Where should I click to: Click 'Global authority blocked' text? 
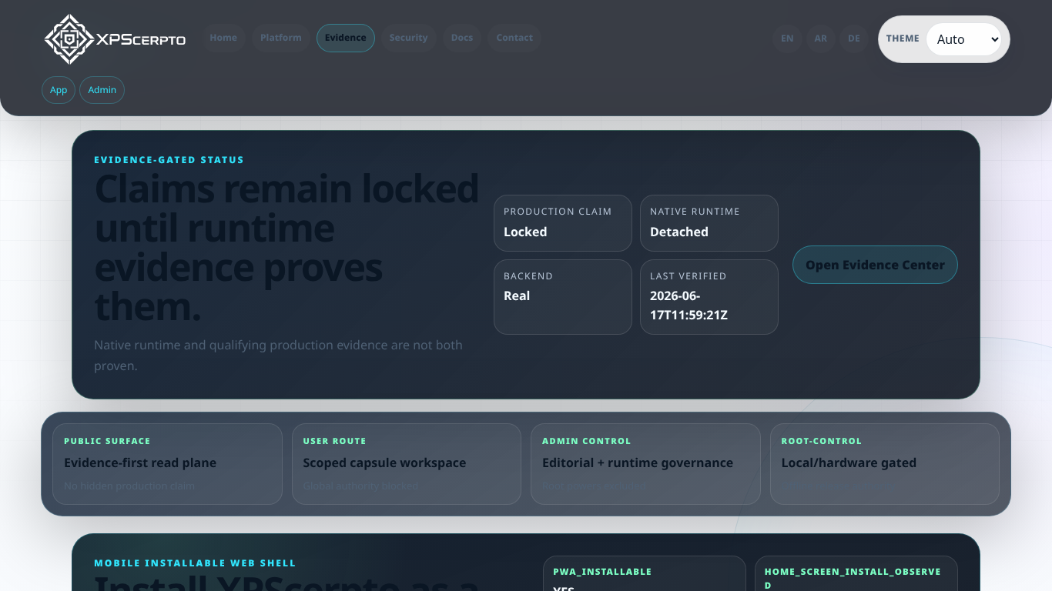[x=360, y=486]
